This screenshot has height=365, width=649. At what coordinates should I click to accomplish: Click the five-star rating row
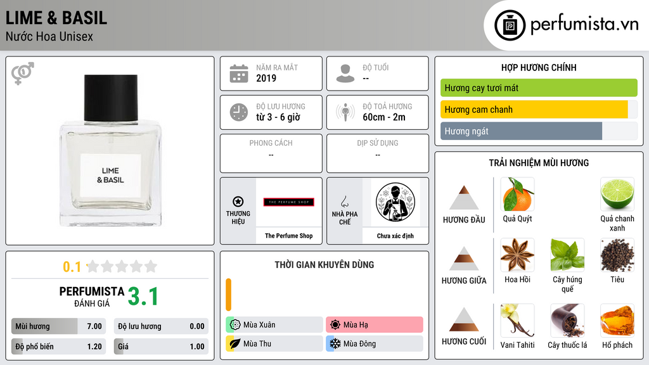point(122,266)
